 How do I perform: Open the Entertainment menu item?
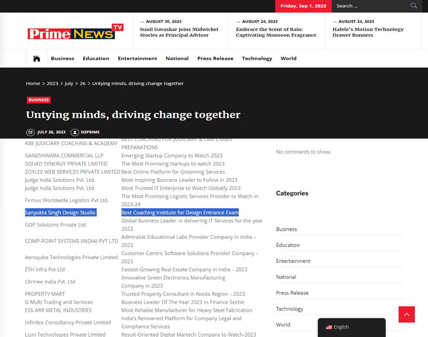coord(137,59)
